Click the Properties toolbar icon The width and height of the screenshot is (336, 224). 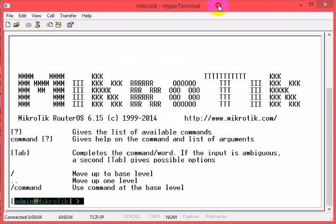coord(70,25)
